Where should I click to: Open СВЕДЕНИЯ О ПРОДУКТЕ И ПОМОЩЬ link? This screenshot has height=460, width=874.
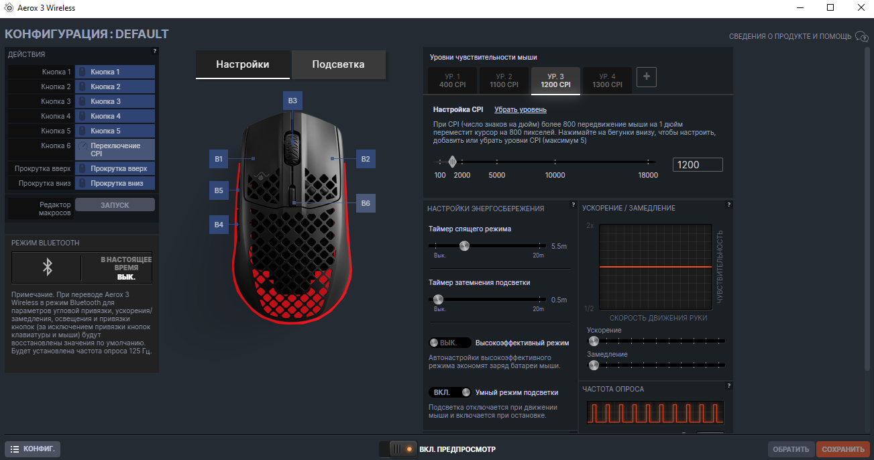[790, 36]
